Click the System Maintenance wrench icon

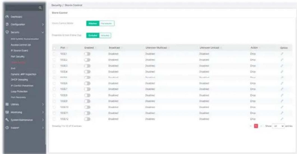[7, 120]
